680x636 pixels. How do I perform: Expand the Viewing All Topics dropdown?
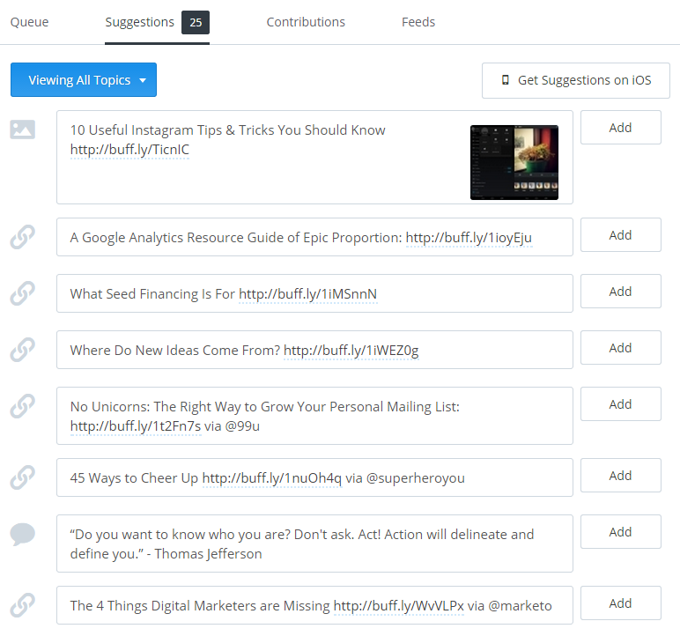[84, 80]
